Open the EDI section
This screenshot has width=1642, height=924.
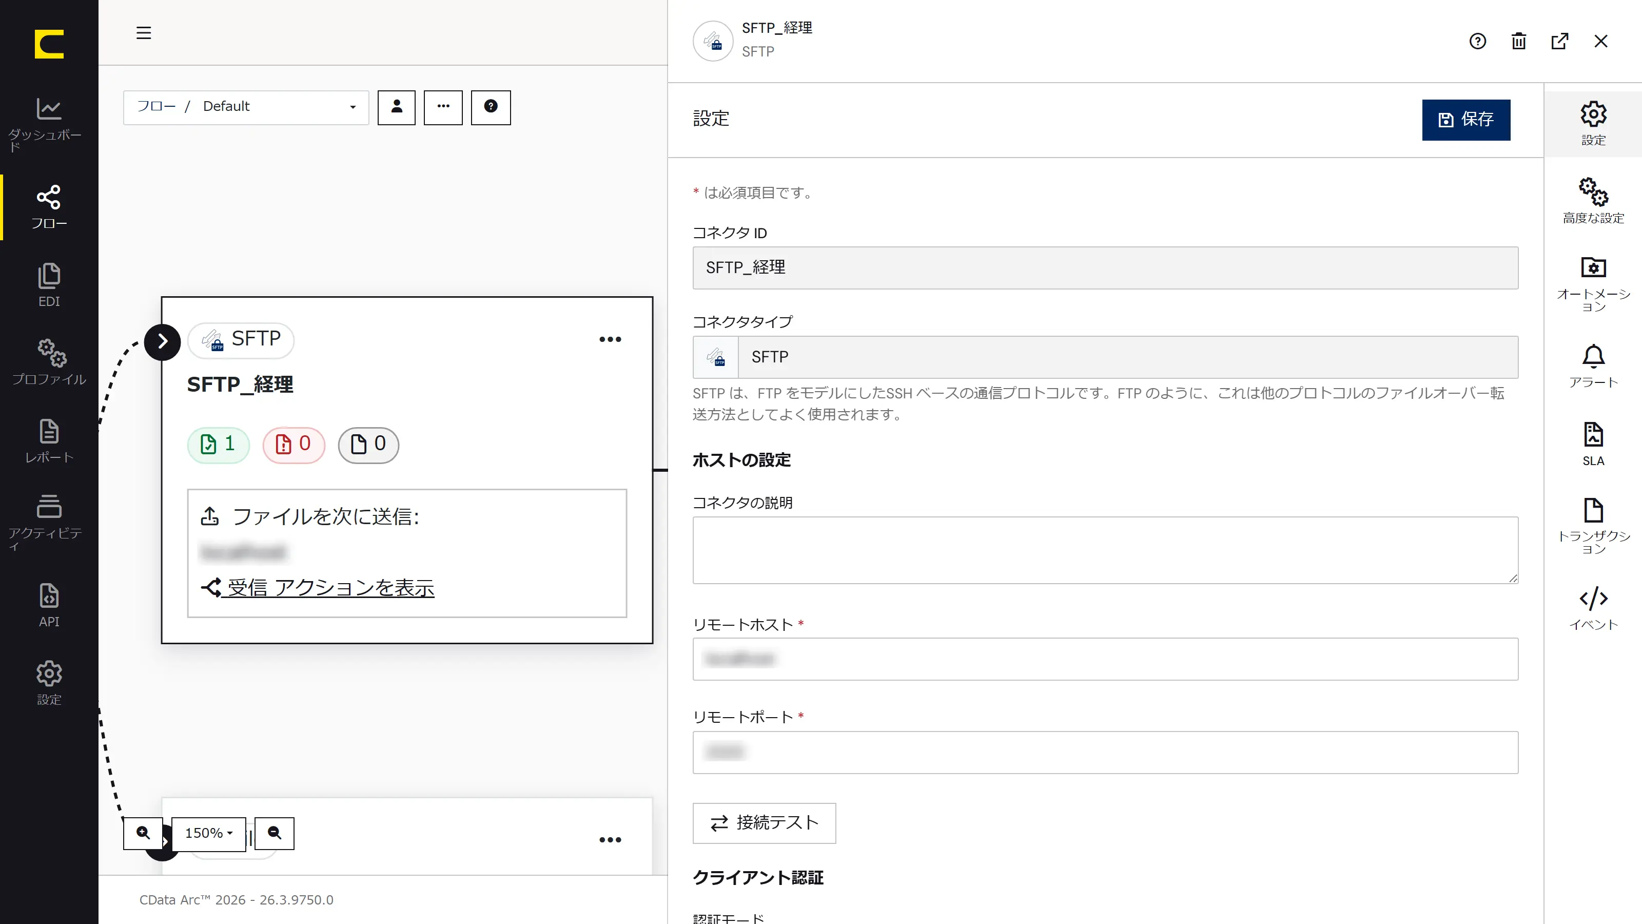coord(49,285)
